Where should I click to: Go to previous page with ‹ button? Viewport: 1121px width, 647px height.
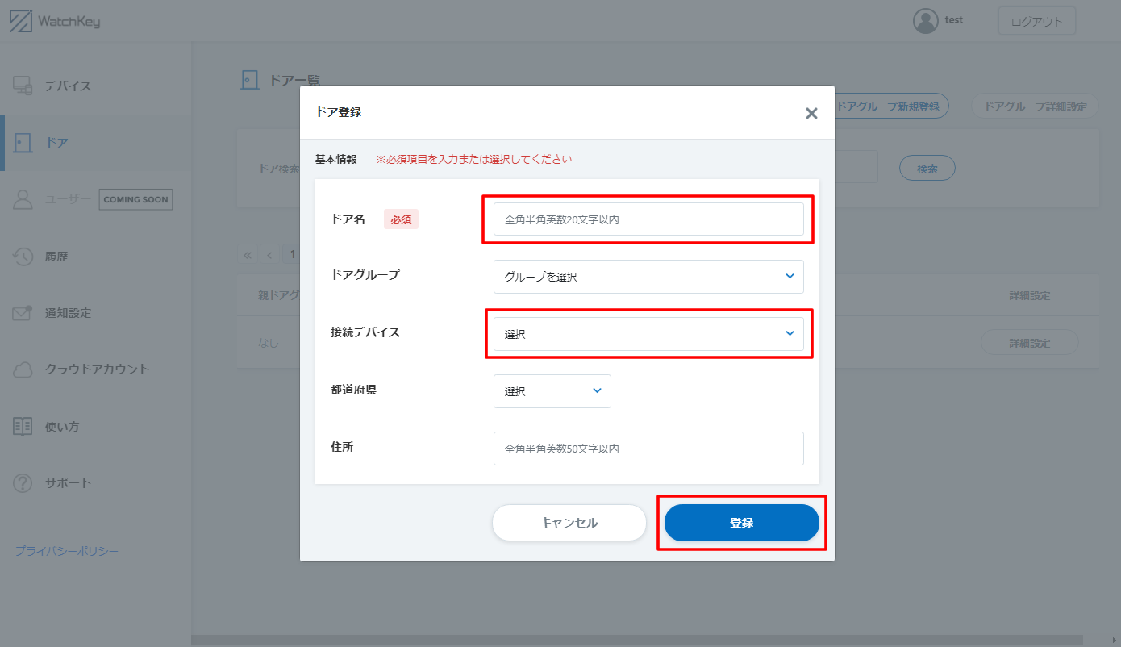(x=269, y=255)
